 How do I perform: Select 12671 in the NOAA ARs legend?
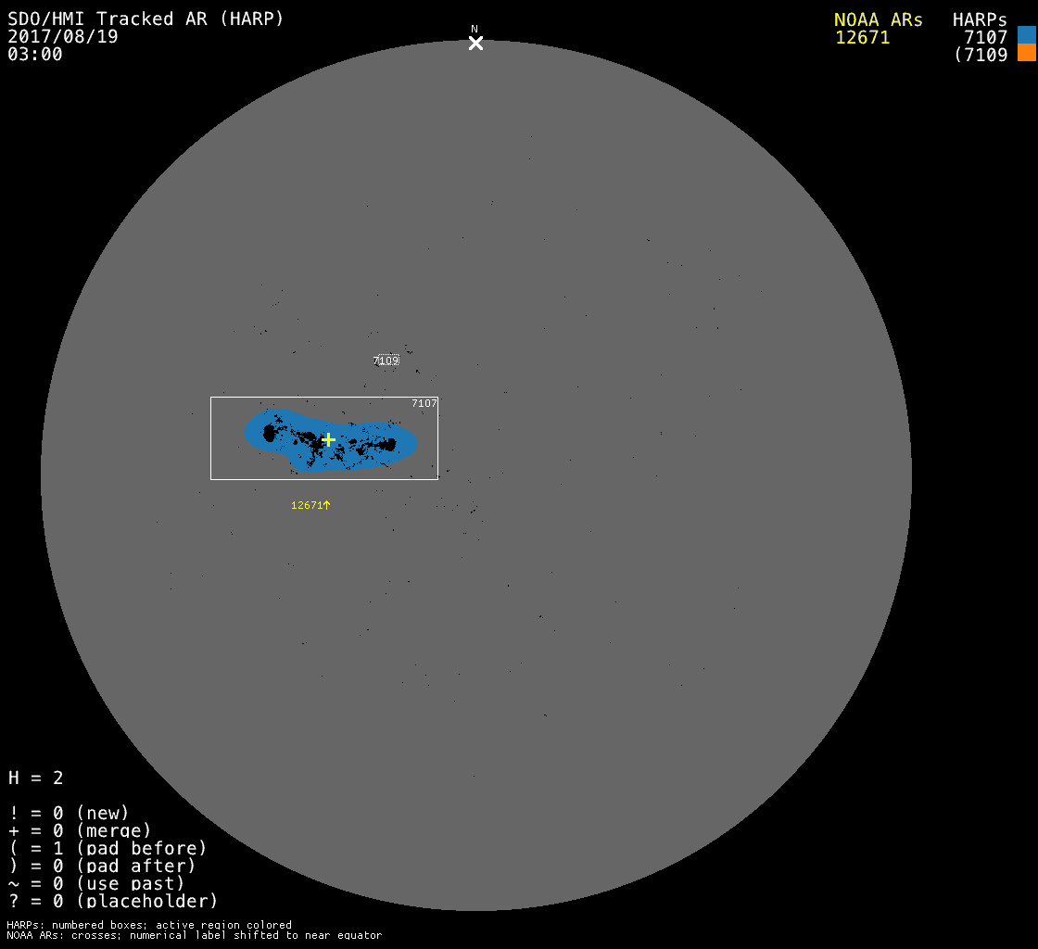click(862, 37)
